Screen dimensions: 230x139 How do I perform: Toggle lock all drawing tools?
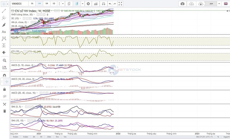pos(4,89)
